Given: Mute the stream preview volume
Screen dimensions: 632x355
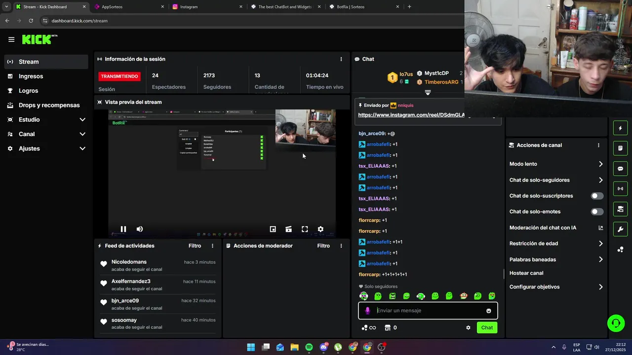Looking at the screenshot, I should click(140, 229).
